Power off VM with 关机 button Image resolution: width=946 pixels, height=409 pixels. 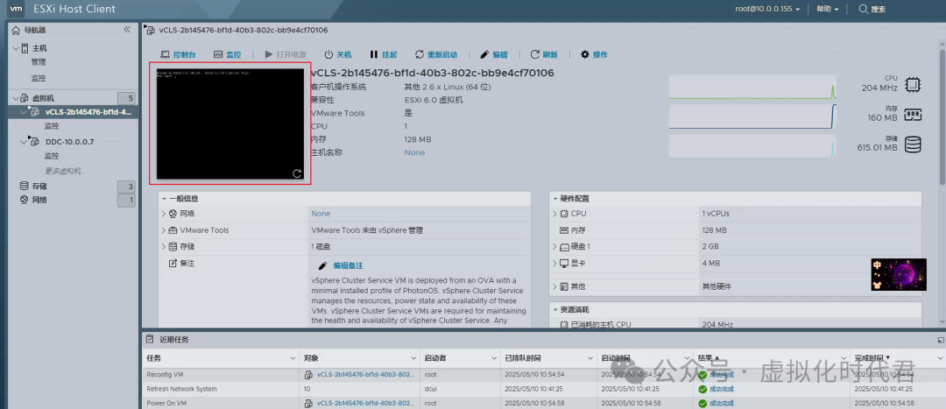point(337,54)
